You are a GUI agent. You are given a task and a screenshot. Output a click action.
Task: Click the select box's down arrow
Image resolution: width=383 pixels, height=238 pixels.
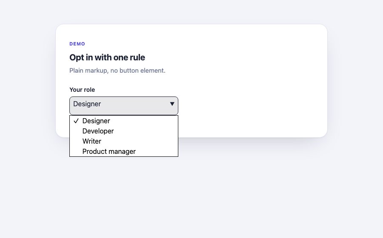pyautogui.click(x=172, y=104)
